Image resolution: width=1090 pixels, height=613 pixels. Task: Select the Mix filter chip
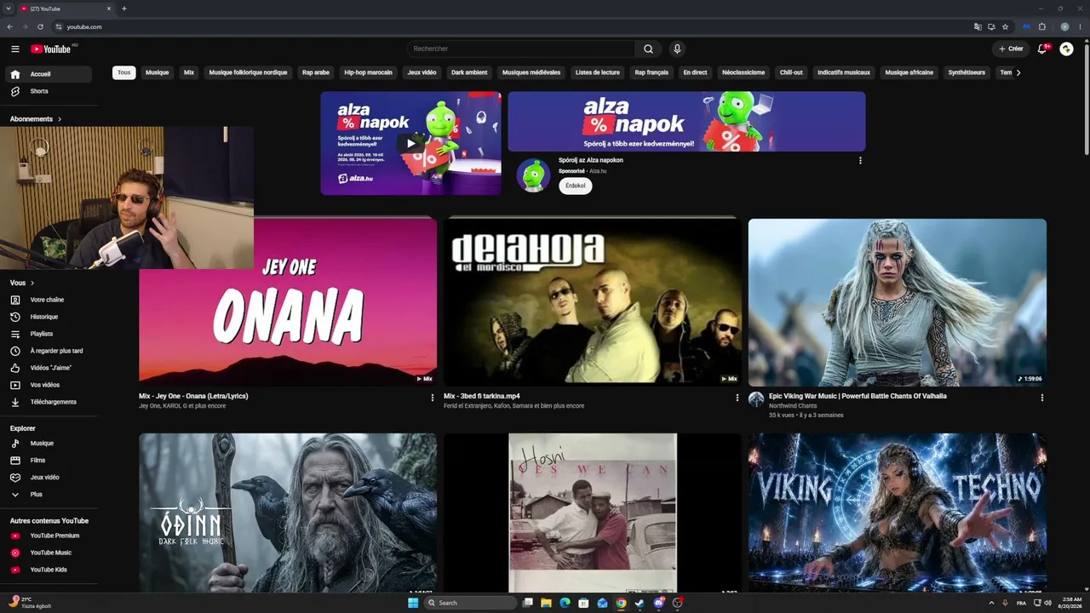pos(189,72)
